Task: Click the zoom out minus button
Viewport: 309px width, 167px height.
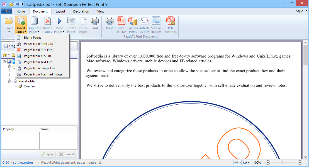Action: [267, 163]
